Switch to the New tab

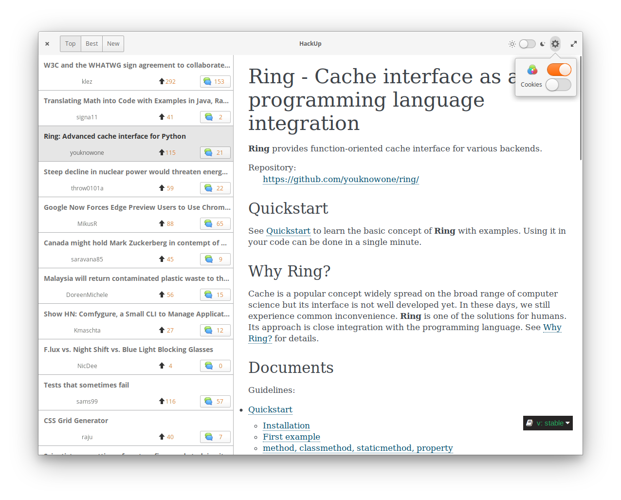click(x=113, y=44)
